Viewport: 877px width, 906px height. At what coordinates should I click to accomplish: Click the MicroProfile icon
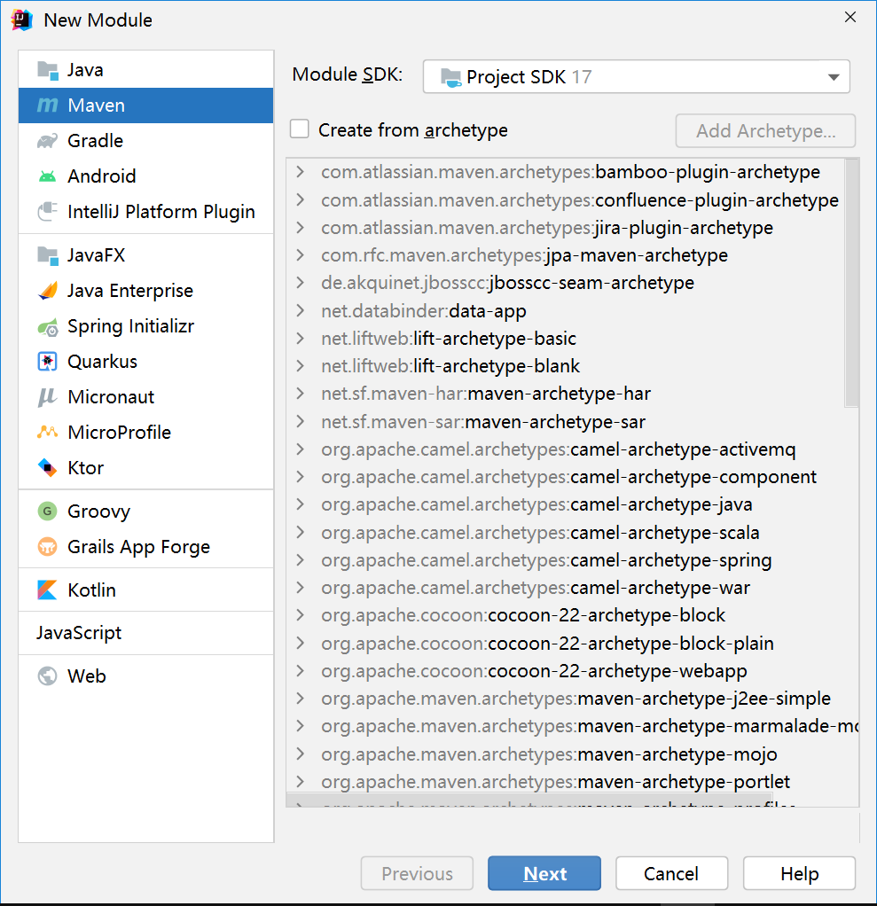coord(47,433)
